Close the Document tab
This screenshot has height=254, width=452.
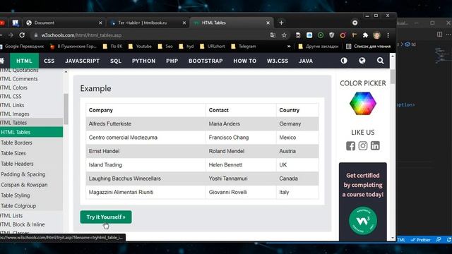(x=100, y=23)
